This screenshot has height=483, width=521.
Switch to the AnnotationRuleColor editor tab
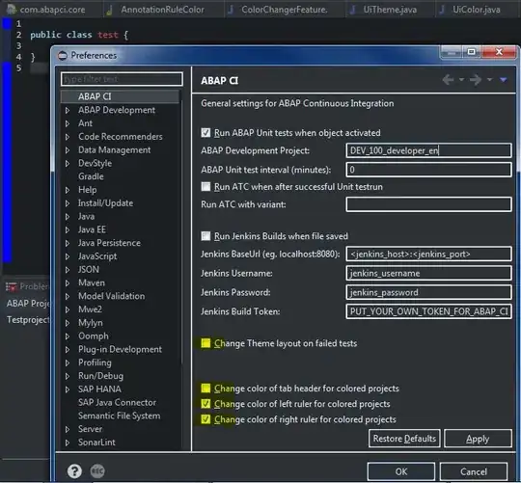162,10
